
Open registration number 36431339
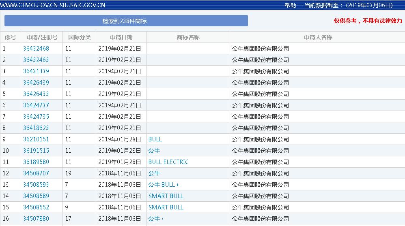coord(36,71)
